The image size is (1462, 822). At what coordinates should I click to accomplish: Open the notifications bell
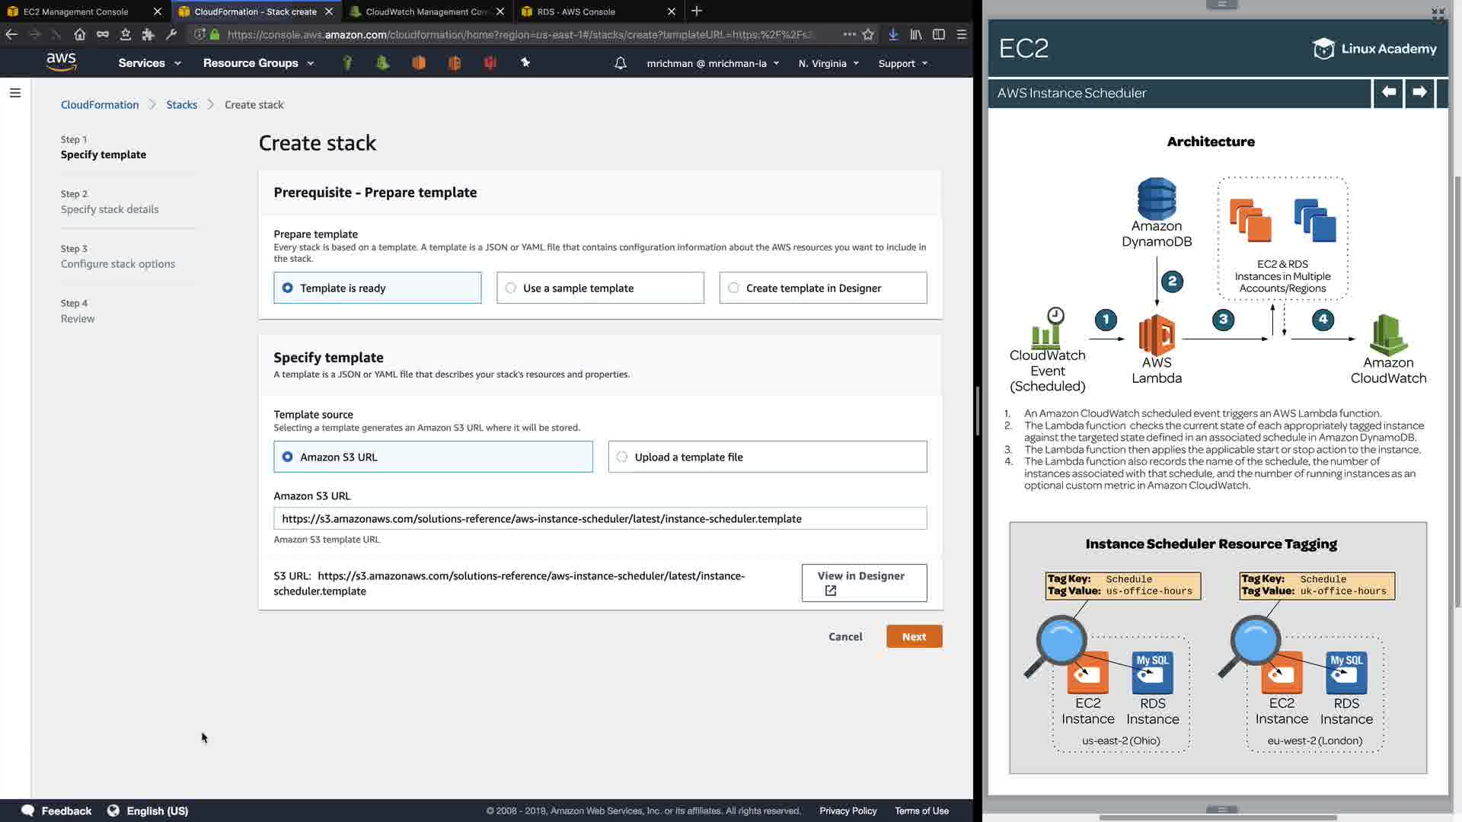click(x=621, y=63)
